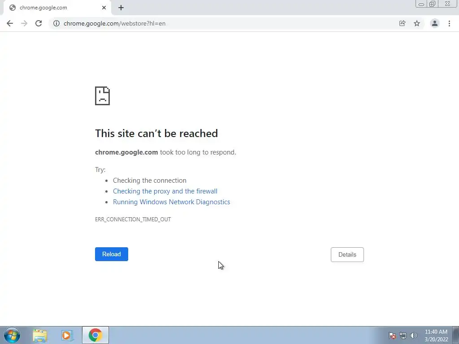This screenshot has height=344, width=459.
Task: Launch Windows Media Player from taskbar
Action: (67, 335)
